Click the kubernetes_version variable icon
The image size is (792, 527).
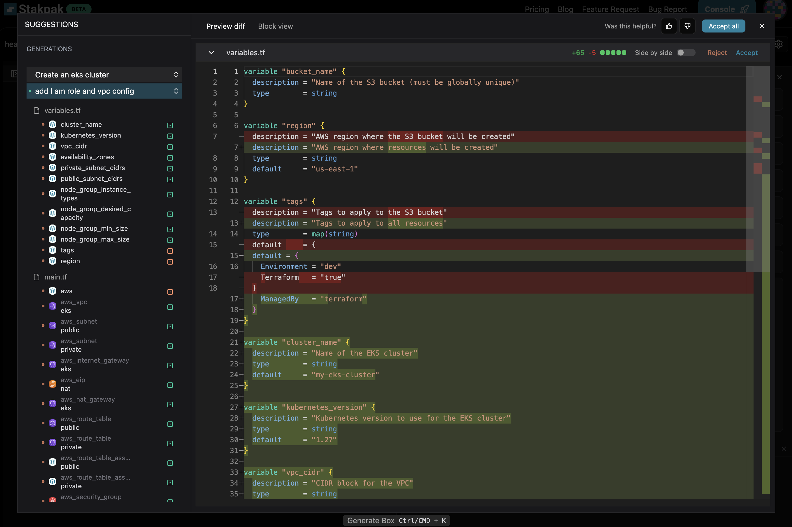[53, 135]
